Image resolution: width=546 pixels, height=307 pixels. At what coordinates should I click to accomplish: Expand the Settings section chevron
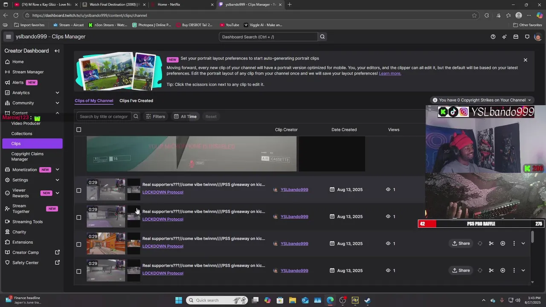(57, 180)
